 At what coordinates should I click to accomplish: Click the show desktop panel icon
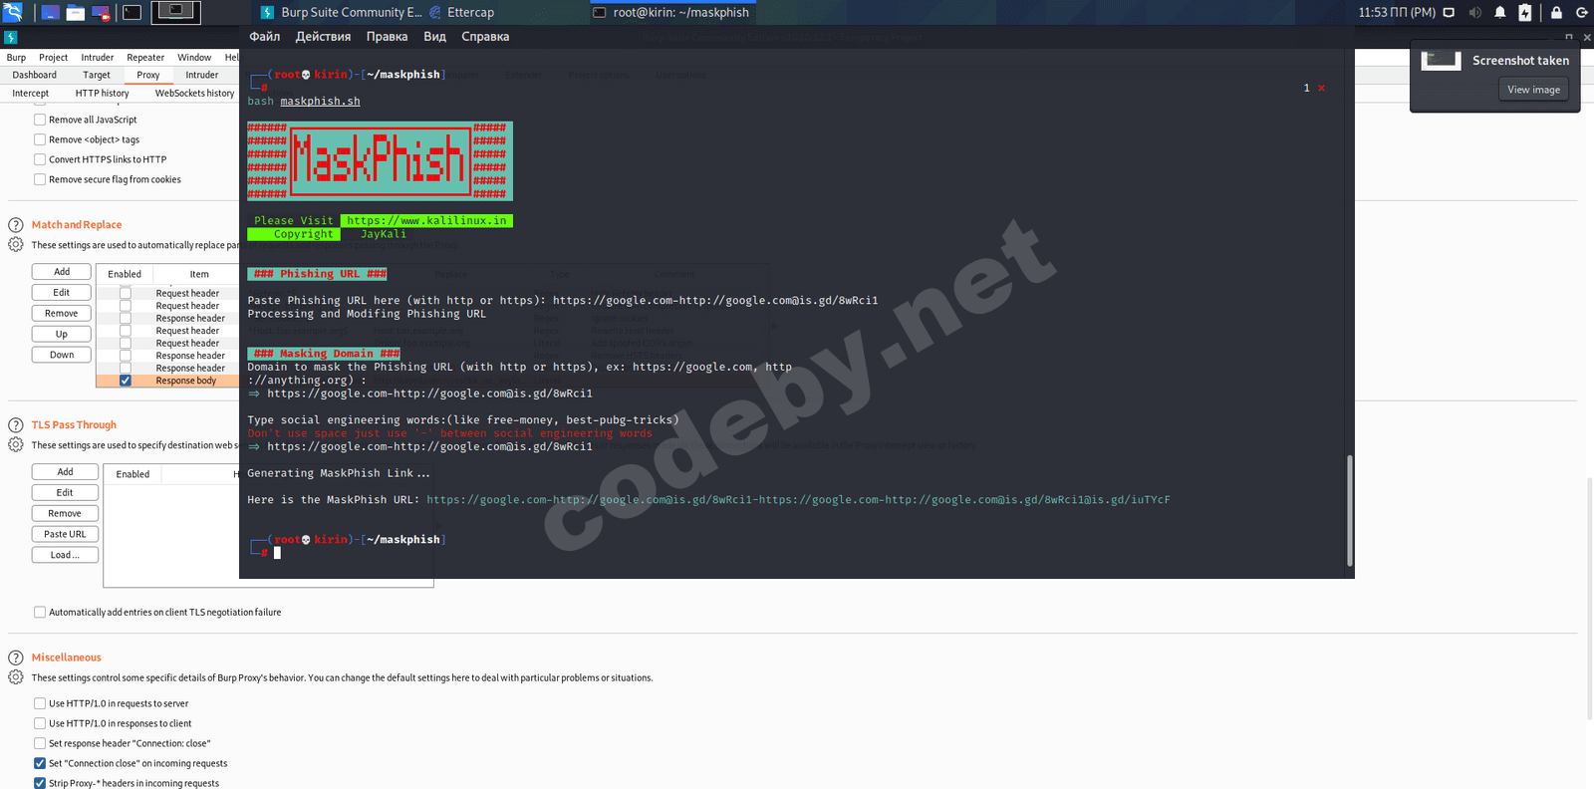tap(50, 12)
